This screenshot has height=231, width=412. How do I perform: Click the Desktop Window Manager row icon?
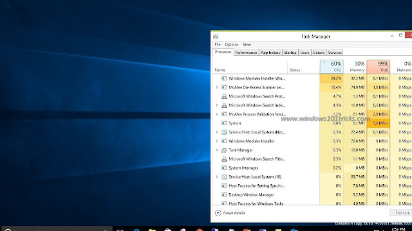tap(224, 194)
